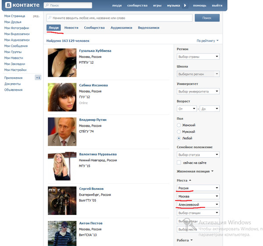Open the музыка header menu link
263x246 pixels.
[x=174, y=6]
